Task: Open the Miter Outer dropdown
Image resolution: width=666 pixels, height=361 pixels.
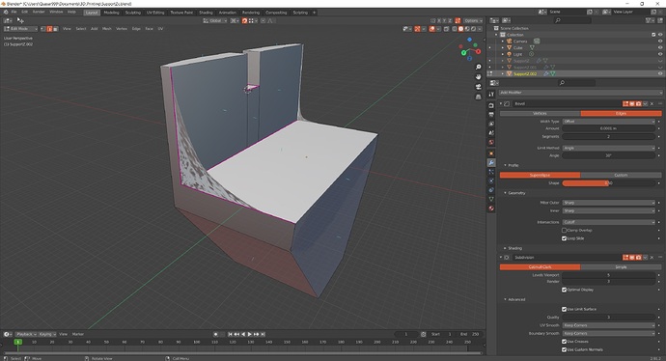Action: pos(609,203)
